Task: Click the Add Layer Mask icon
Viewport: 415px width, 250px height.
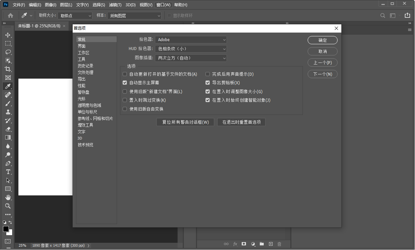Action: pyautogui.click(x=244, y=244)
